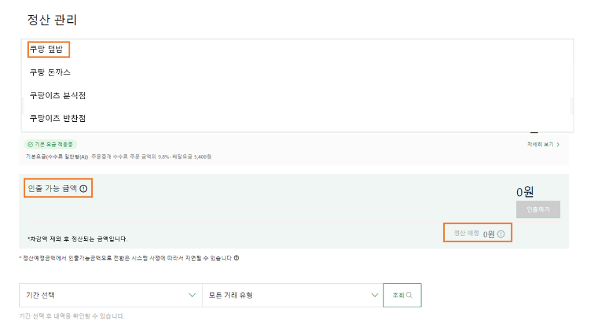
Task: Switch to the 쿠팡이츠 반찬점 store
Action: pyautogui.click(x=58, y=118)
